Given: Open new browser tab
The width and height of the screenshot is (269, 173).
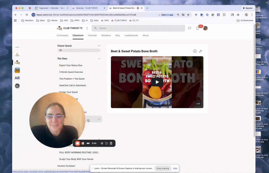Looking at the screenshot, I should (x=147, y=8).
